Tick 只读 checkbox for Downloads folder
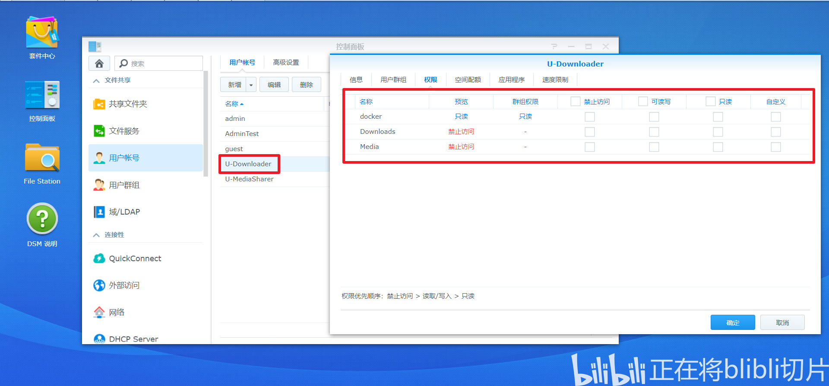The height and width of the screenshot is (386, 829). pos(718,132)
